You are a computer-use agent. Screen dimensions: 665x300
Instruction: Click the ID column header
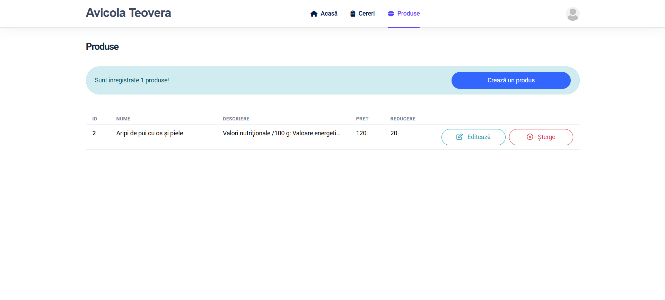click(x=95, y=119)
